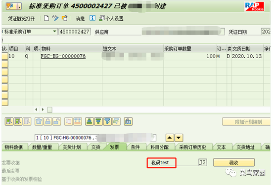Click the 税码test label

[x=160, y=163]
